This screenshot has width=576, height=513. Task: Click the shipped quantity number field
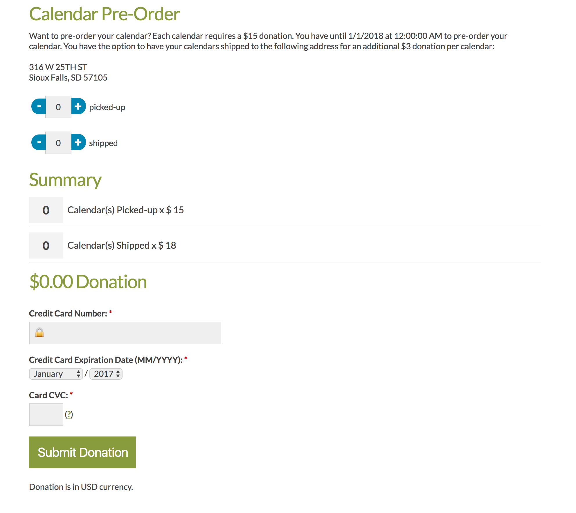58,143
